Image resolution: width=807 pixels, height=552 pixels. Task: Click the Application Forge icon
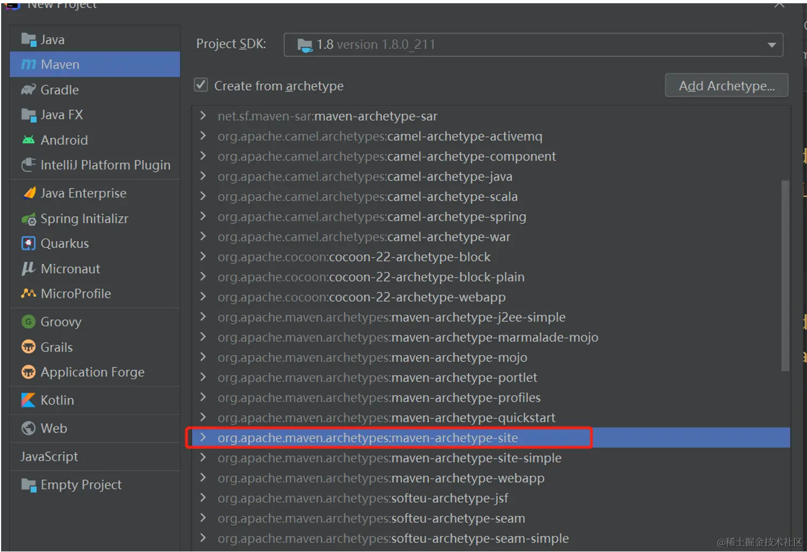click(x=28, y=372)
